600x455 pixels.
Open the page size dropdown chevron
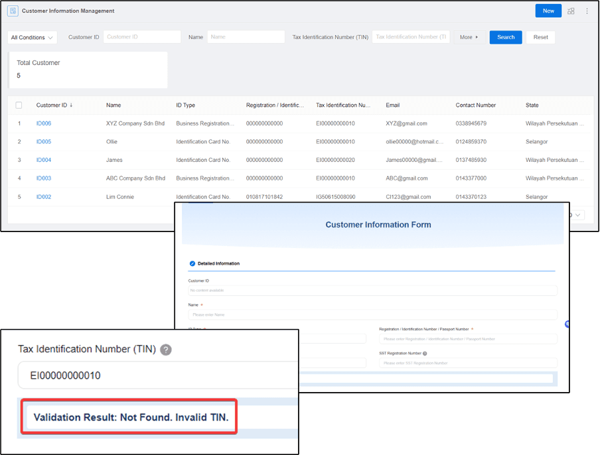pos(578,215)
